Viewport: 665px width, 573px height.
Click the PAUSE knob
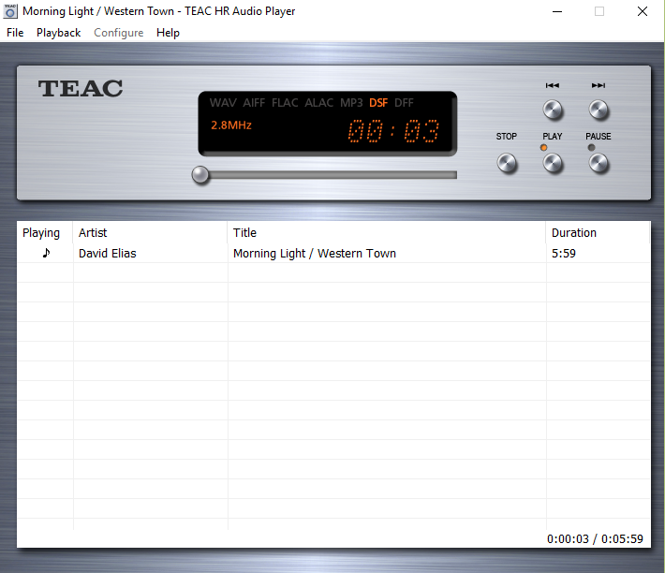(x=598, y=164)
